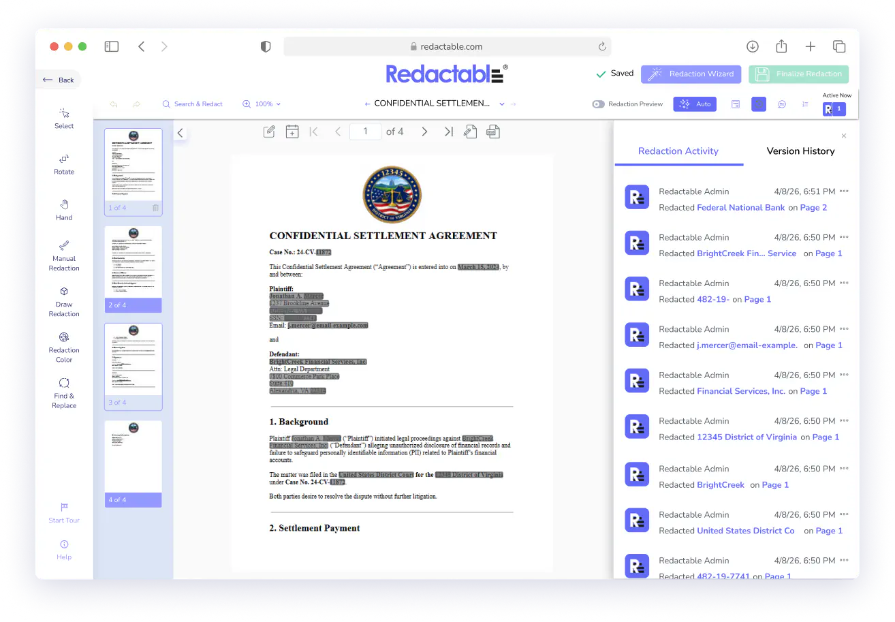The width and height of the screenshot is (895, 622).
Task: Click the edit note pencil icon above document
Action: 269,131
